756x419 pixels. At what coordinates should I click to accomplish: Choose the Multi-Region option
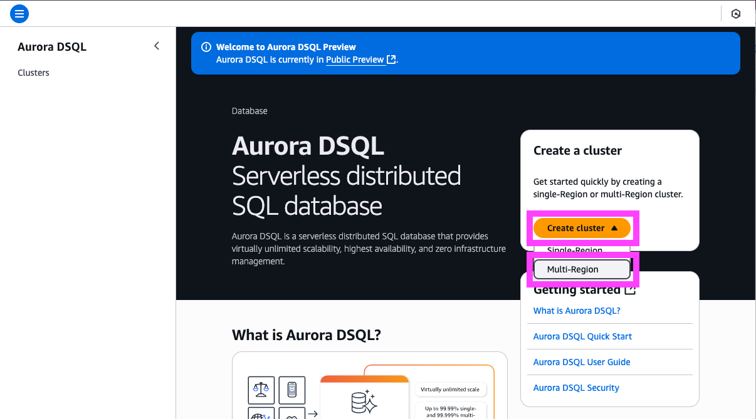582,269
